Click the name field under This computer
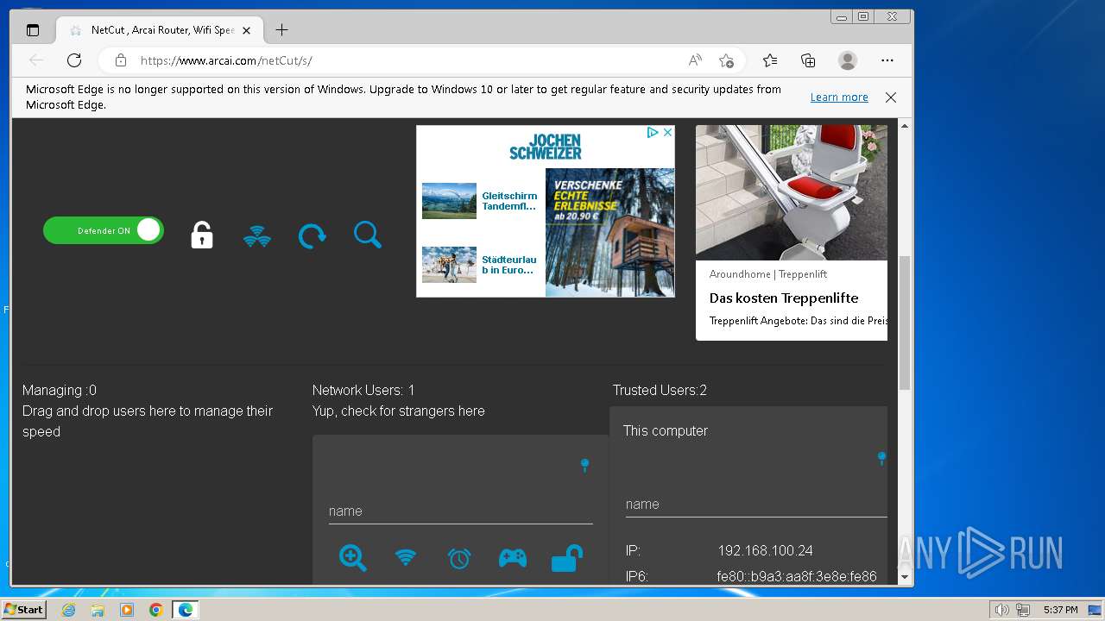Screen dimensions: 1105x621 [756, 504]
